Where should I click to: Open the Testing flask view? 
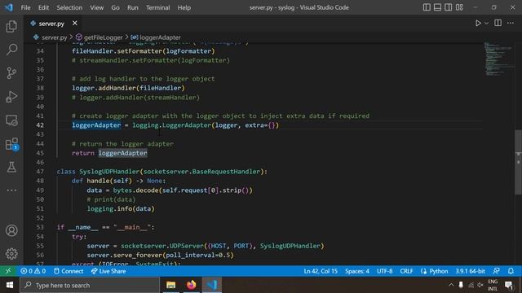click(11, 167)
